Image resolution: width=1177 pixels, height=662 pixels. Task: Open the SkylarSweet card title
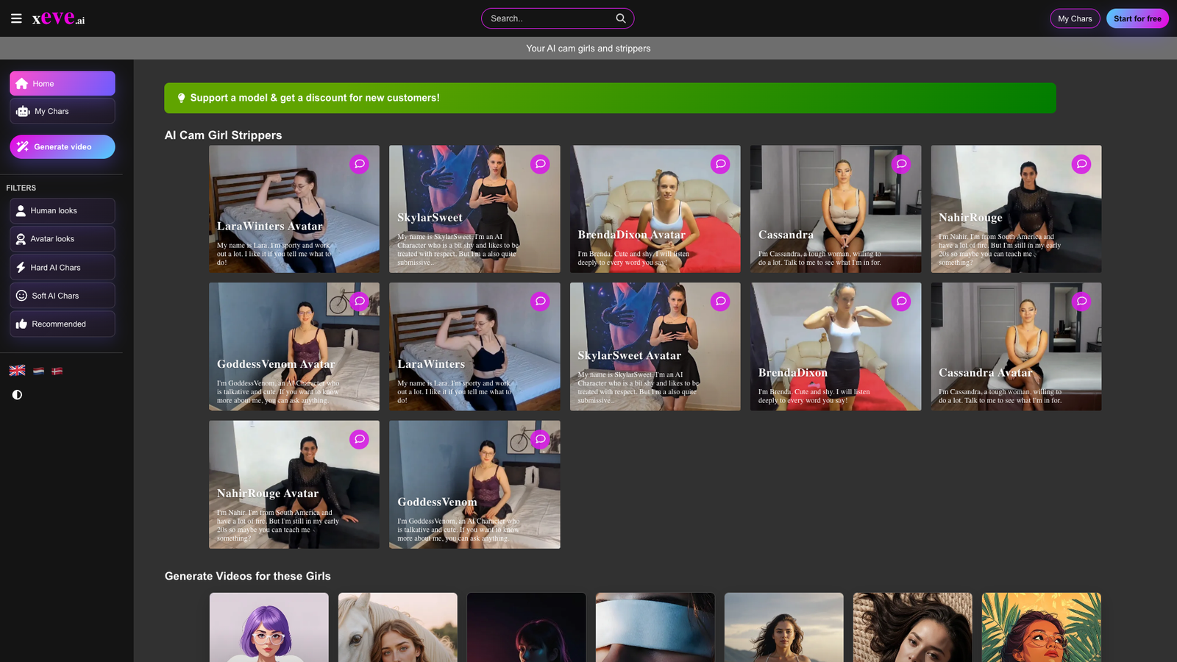tap(430, 218)
